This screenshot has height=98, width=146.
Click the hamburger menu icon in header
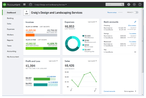point(24,4)
